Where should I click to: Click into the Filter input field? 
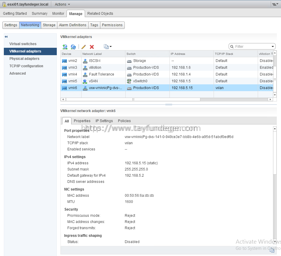pyautogui.click(x=253, y=47)
